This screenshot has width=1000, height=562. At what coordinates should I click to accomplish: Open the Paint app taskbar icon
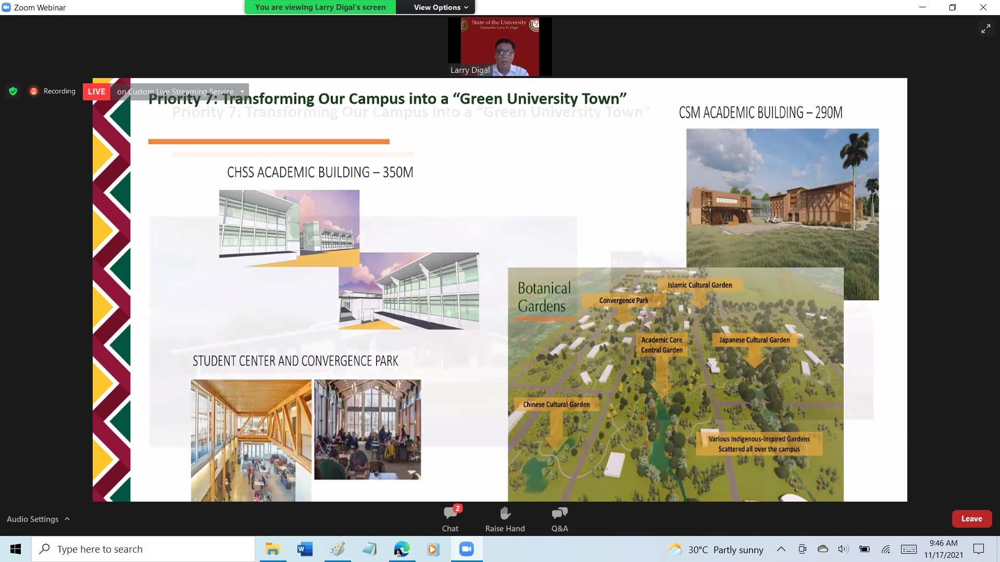pyautogui.click(x=337, y=549)
